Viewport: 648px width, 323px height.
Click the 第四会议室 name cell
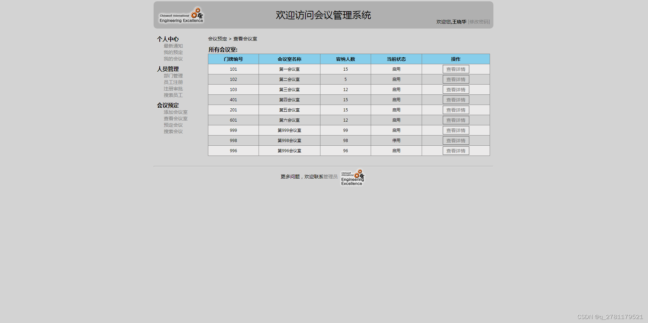[290, 100]
